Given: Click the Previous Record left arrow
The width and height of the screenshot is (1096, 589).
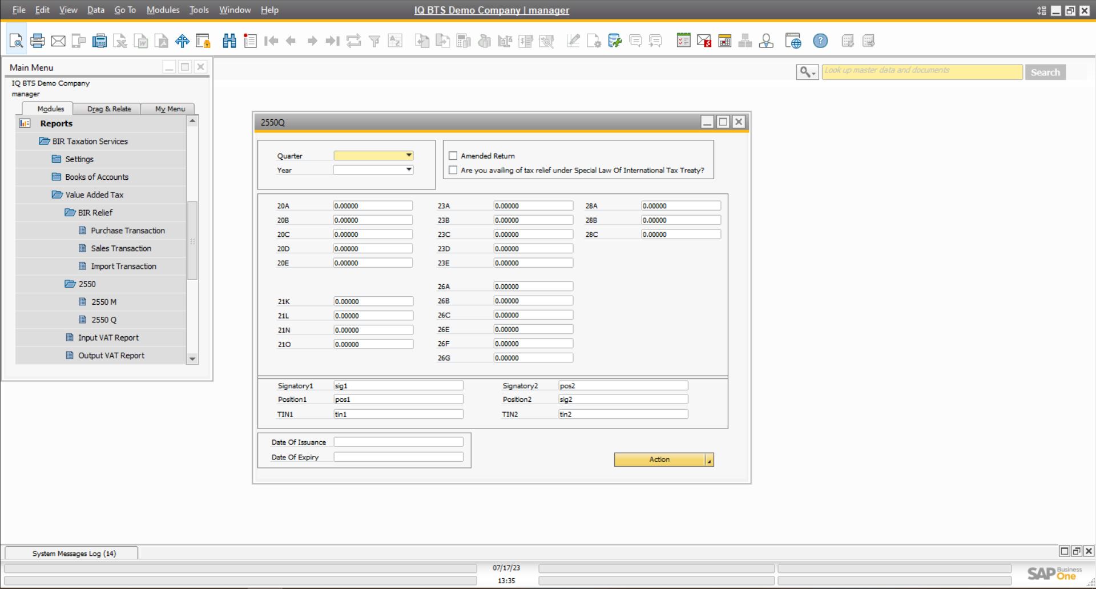Looking at the screenshot, I should 291,41.
